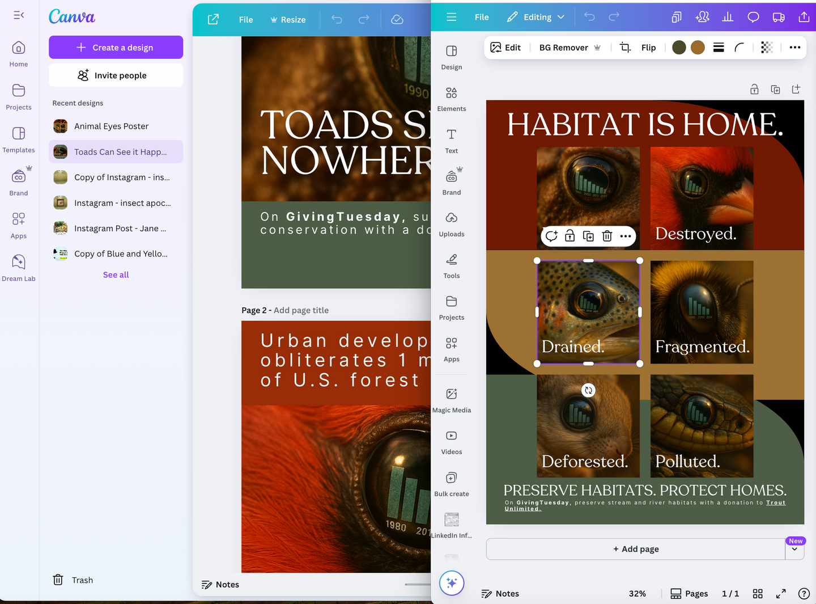Open the more options ellipsis in toolbar
816x604 pixels.
pos(795,48)
